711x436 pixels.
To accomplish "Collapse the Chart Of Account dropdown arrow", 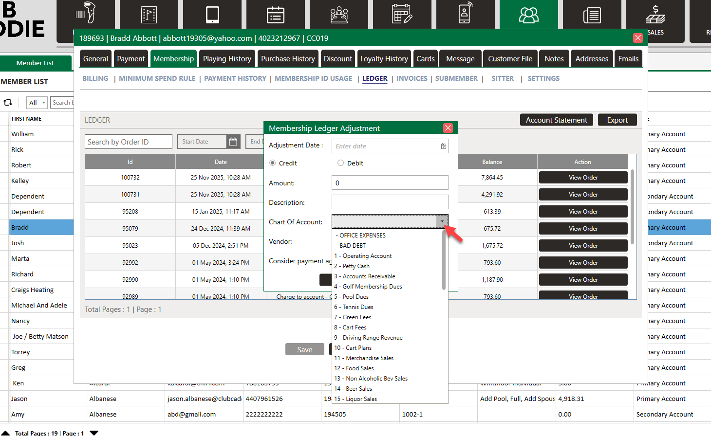I will [x=442, y=222].
